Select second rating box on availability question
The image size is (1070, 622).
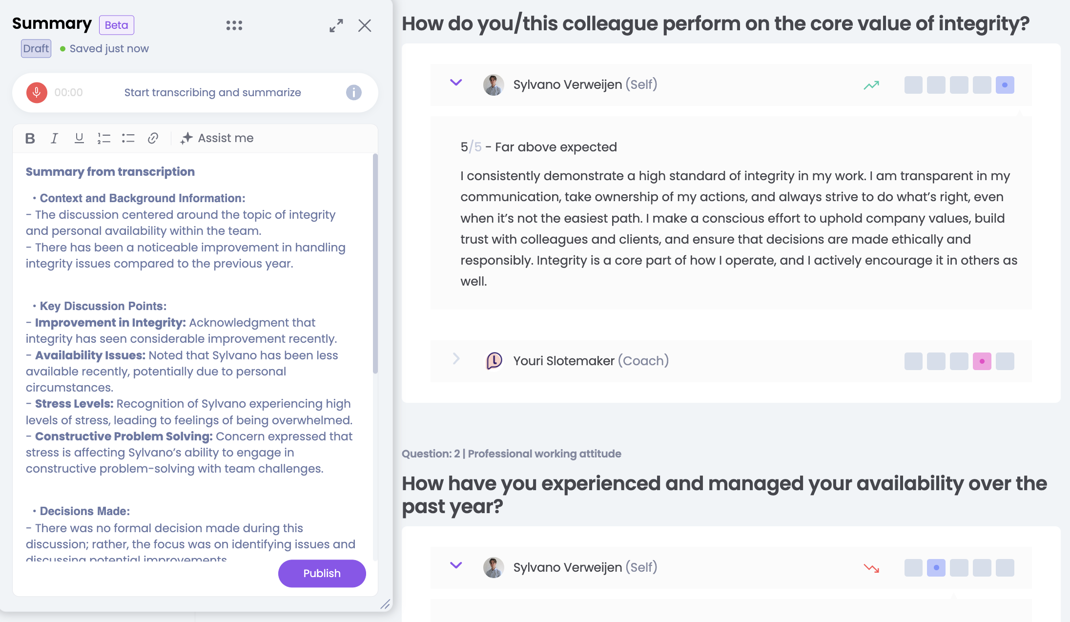tap(936, 568)
